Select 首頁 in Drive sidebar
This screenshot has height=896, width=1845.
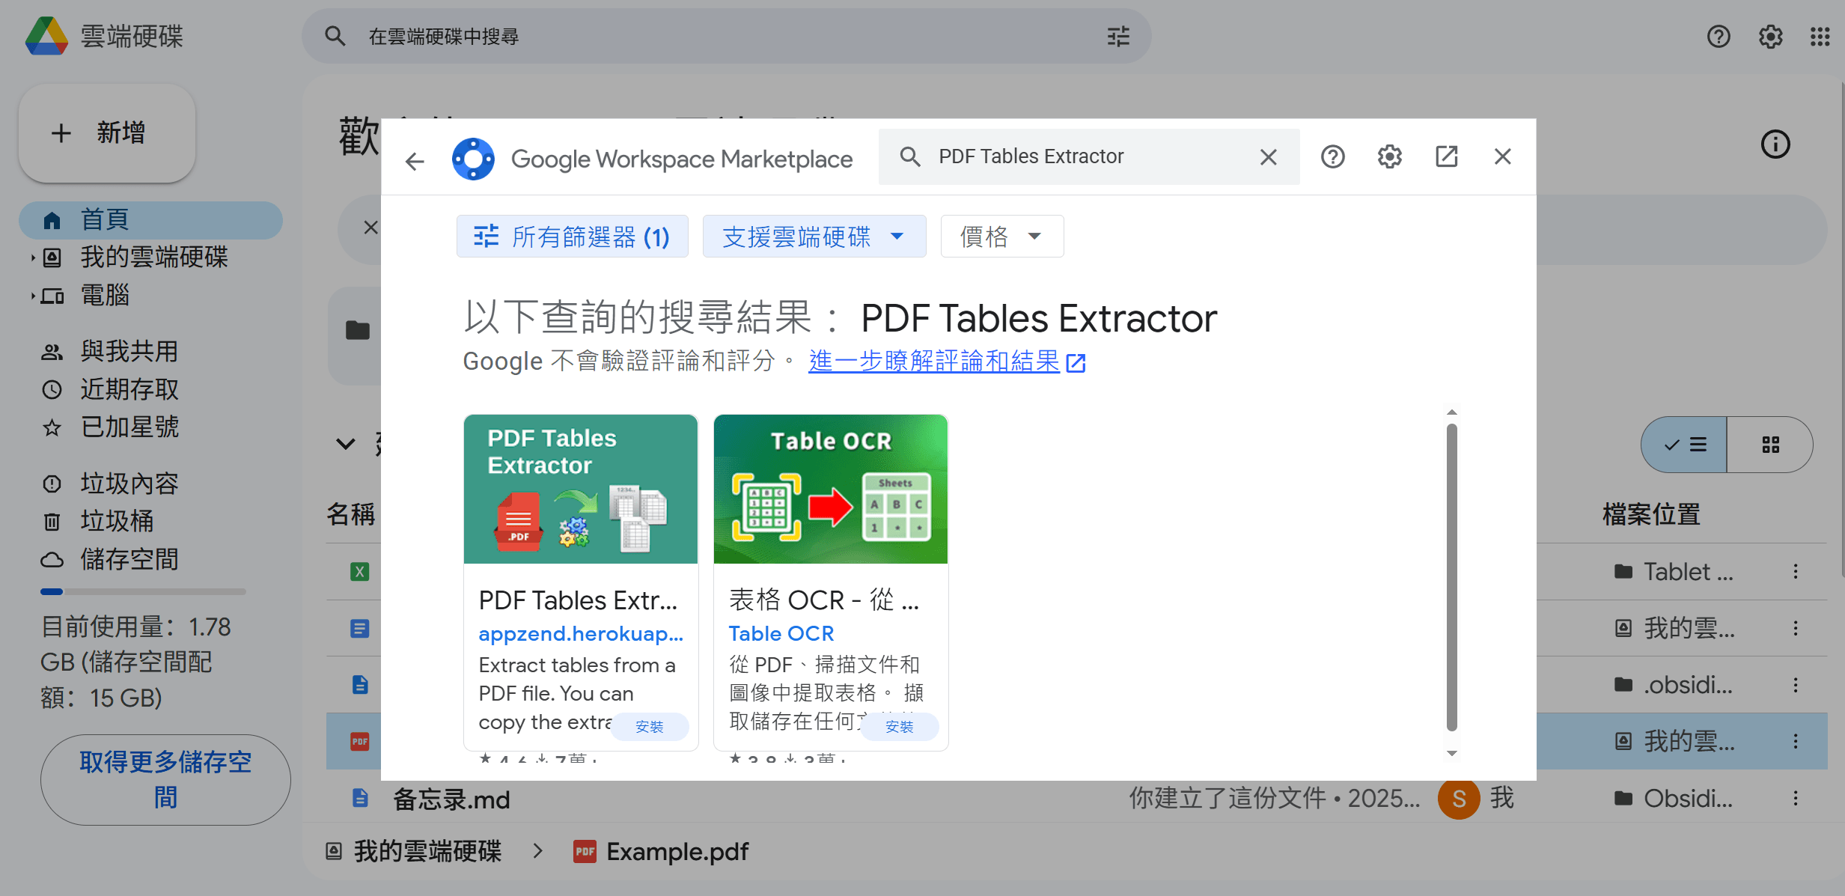click(x=150, y=220)
